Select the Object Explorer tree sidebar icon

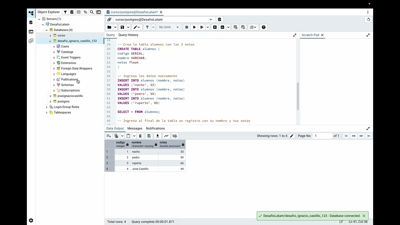[31, 13]
